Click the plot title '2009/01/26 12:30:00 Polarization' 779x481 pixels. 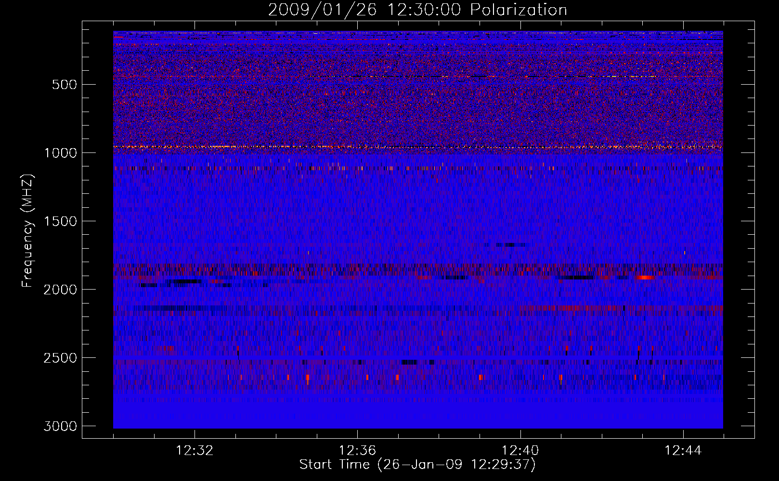point(417,10)
